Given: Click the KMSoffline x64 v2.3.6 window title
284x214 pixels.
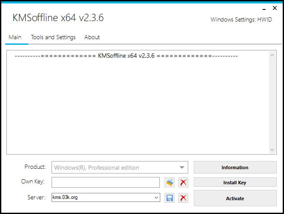Looking at the screenshot, I should pyautogui.click(x=58, y=18).
